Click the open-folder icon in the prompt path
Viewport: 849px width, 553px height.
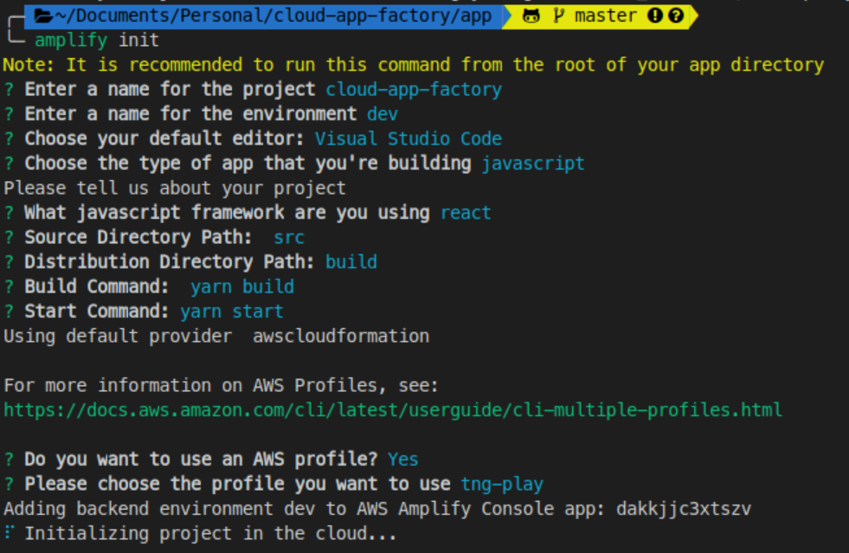pyautogui.click(x=42, y=16)
